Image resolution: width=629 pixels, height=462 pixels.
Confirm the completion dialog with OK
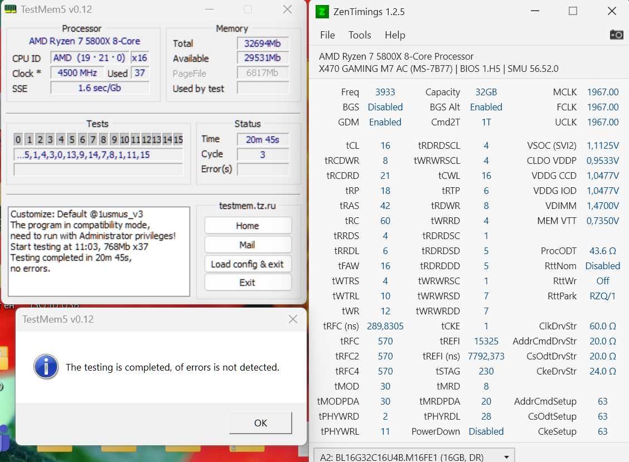click(x=261, y=422)
